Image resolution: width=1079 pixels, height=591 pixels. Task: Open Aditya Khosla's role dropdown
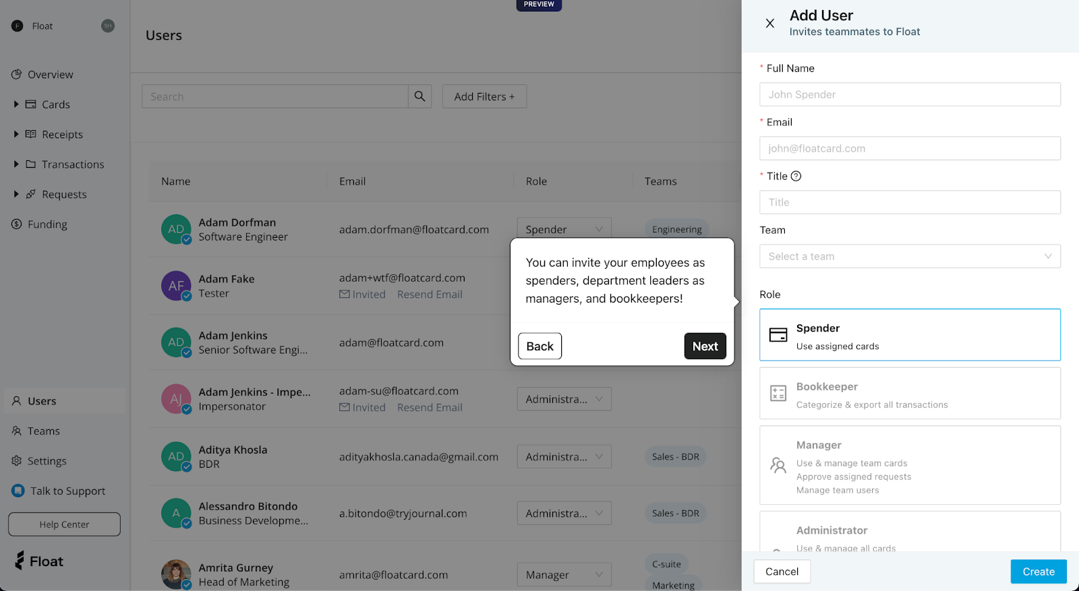pos(564,456)
